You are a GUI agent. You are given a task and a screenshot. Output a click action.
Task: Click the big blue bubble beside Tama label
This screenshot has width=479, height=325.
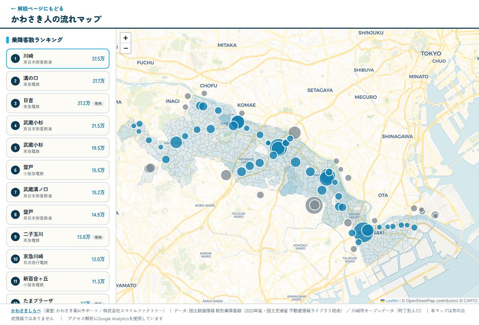[x=238, y=122]
